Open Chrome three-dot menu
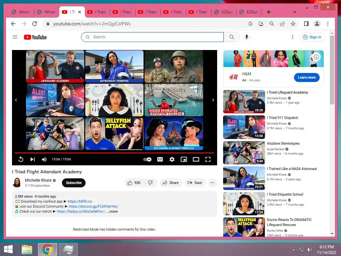This screenshot has height=256, width=341. 328,24
